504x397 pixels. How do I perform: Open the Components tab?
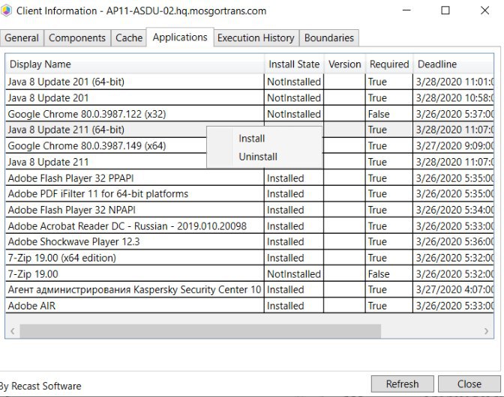77,38
